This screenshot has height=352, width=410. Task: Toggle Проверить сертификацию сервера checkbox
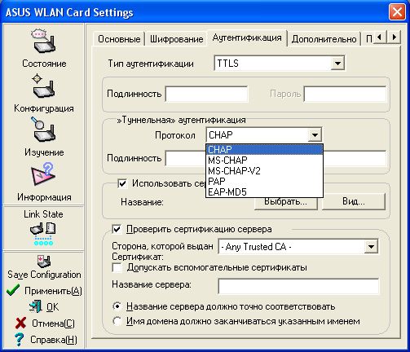point(117,229)
